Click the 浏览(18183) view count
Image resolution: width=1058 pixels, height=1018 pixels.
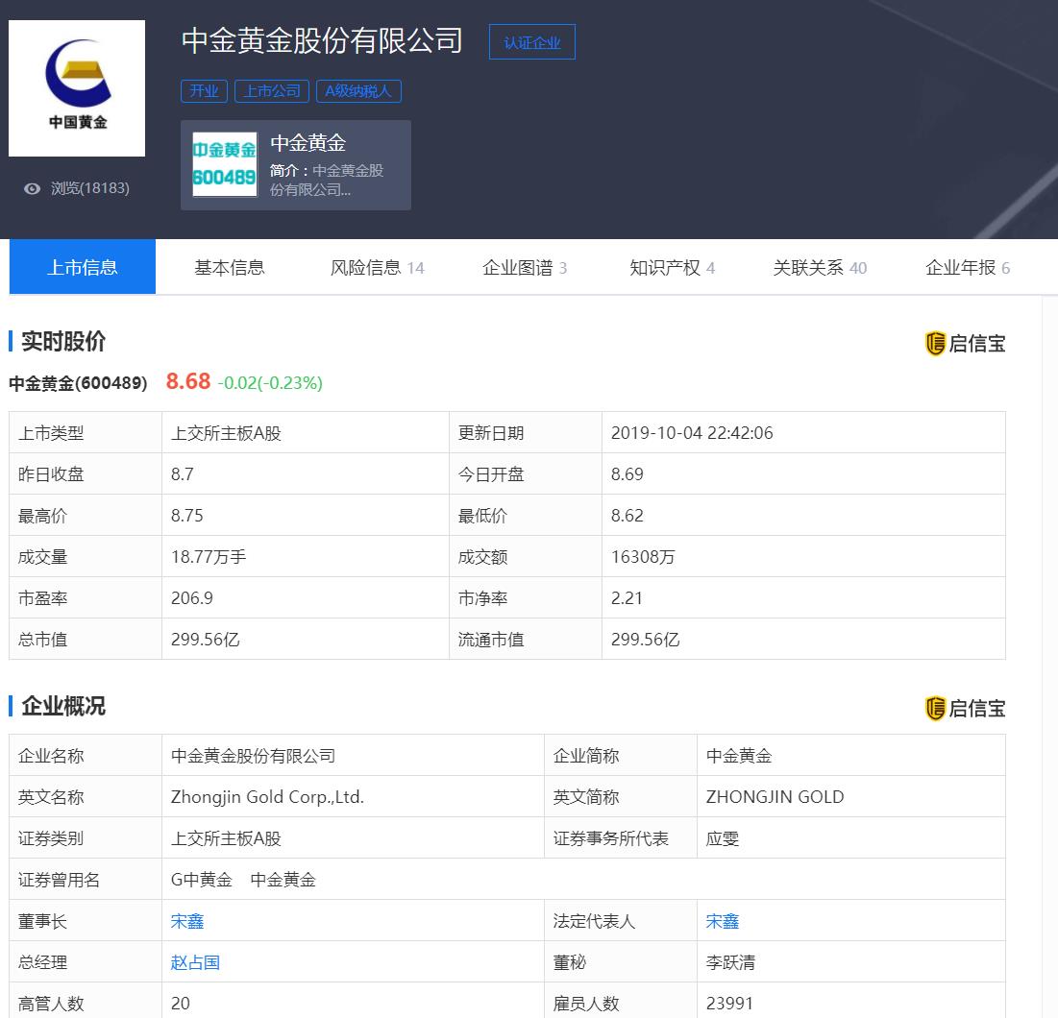pyautogui.click(x=90, y=188)
